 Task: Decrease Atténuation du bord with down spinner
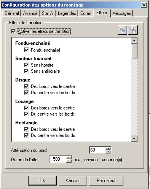[108, 152]
